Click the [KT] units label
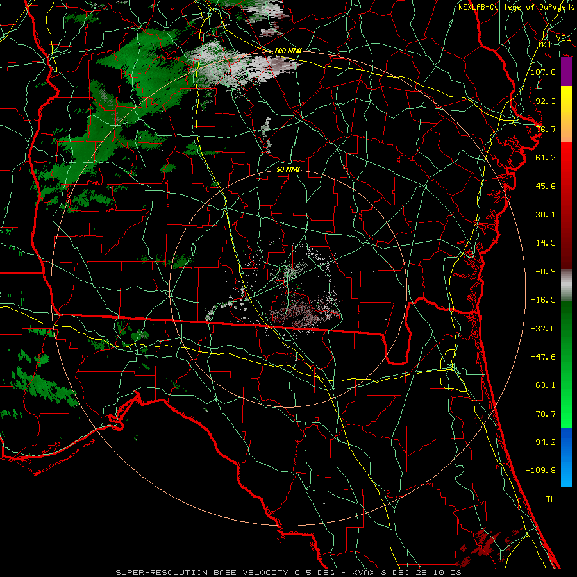The width and height of the screenshot is (577, 577). coord(548,44)
